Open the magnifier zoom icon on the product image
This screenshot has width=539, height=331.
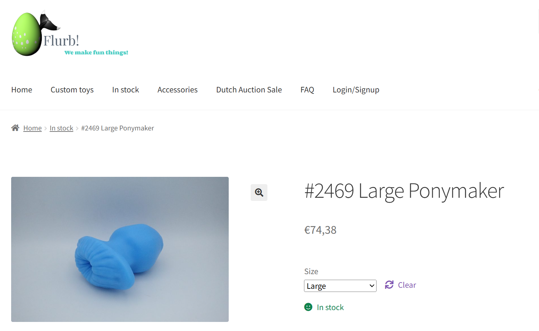pos(259,193)
